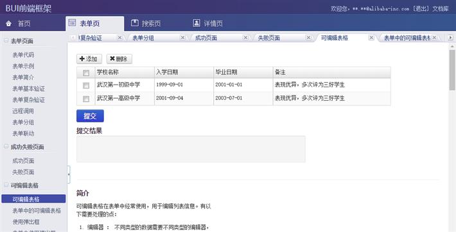Click the 2003-07-01 date cell
The image size is (456, 232).
click(x=243, y=99)
